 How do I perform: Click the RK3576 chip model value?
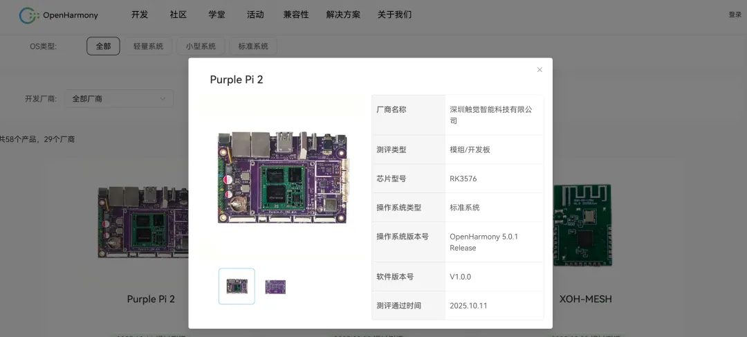pyautogui.click(x=463, y=179)
